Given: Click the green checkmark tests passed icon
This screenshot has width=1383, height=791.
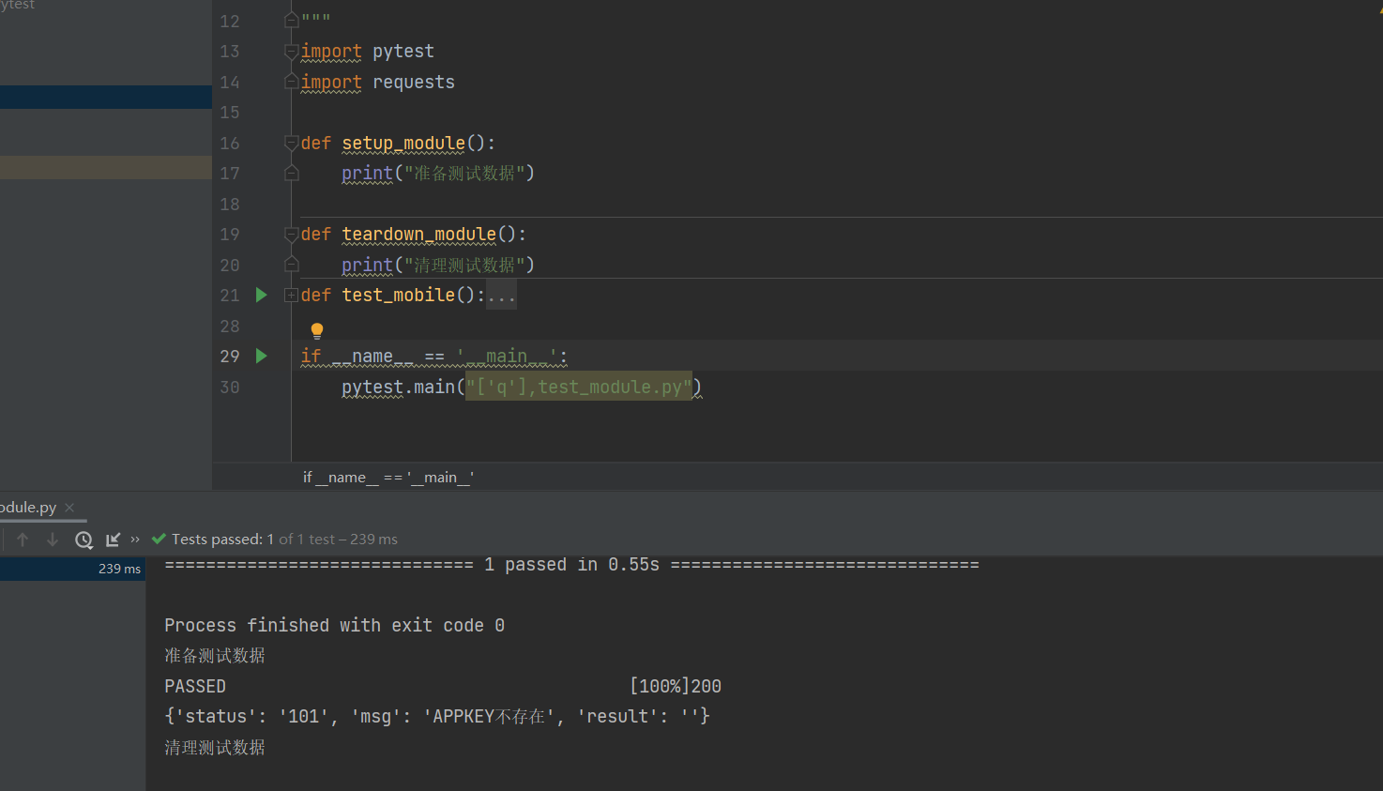Looking at the screenshot, I should [x=159, y=539].
